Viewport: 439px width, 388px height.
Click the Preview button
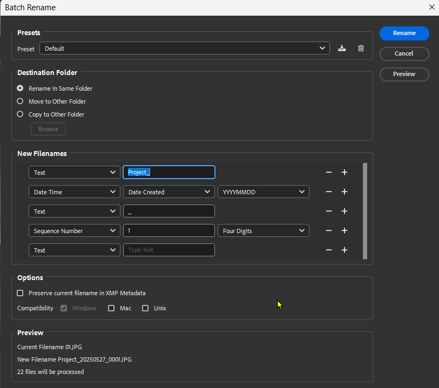(x=404, y=74)
